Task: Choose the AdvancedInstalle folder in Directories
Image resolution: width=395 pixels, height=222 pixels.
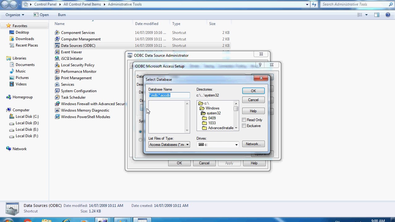Action: (x=218, y=128)
